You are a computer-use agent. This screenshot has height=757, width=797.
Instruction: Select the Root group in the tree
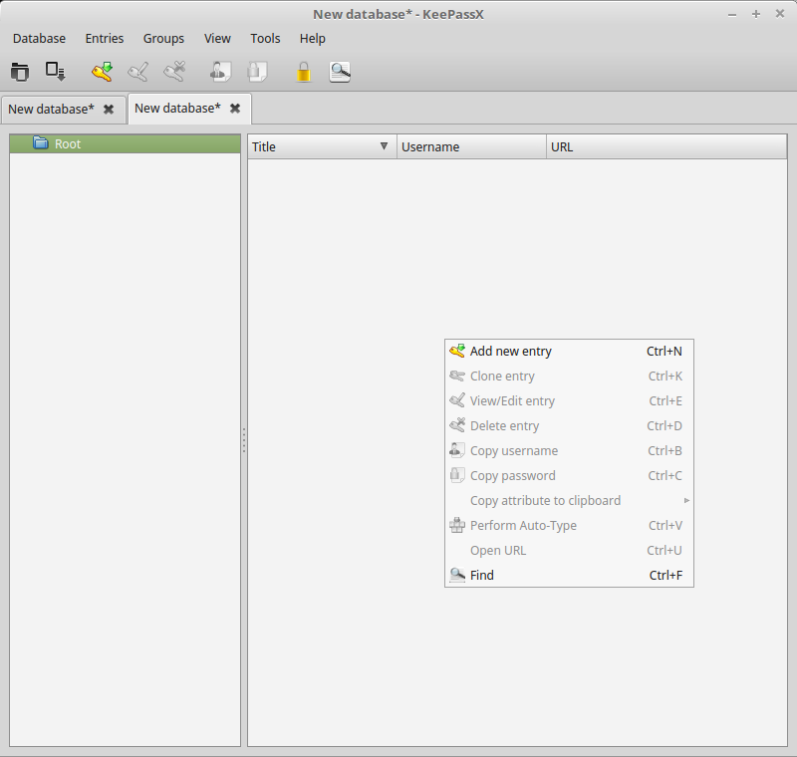click(x=68, y=143)
